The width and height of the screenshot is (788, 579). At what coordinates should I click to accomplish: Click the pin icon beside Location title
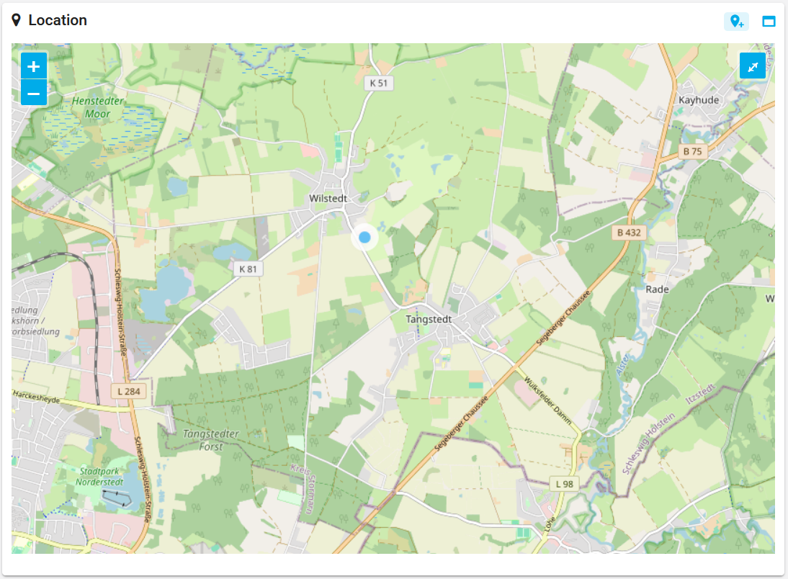point(17,20)
